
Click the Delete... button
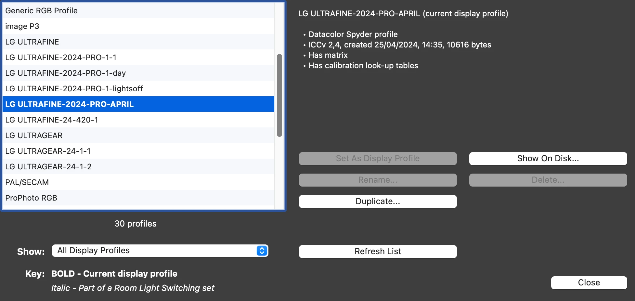pos(548,180)
